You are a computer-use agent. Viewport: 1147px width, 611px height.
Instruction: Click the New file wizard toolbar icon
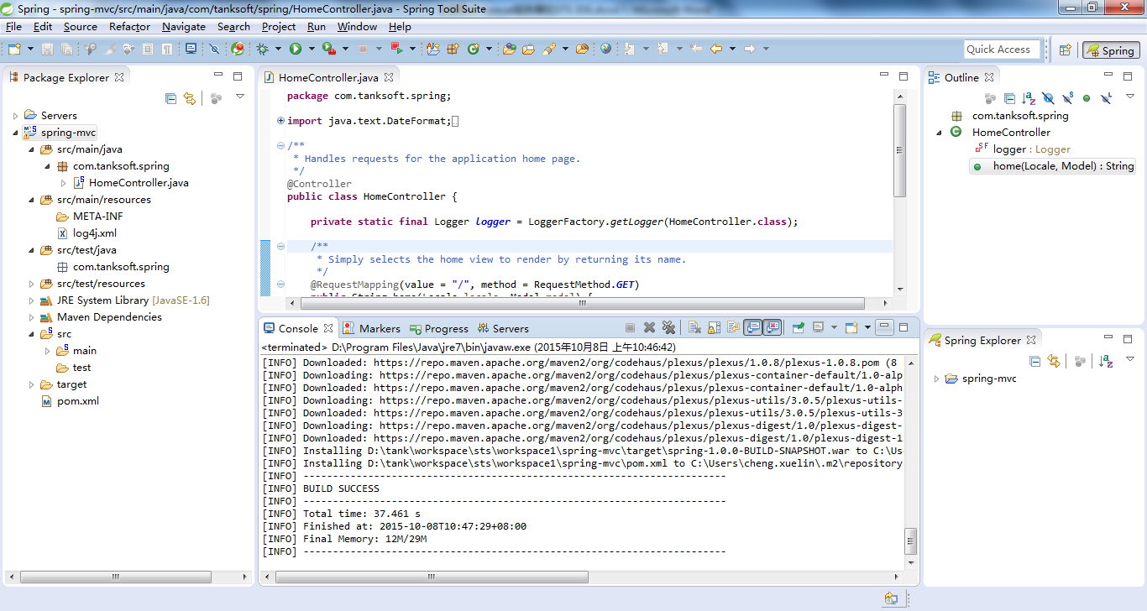point(15,49)
